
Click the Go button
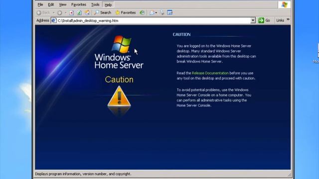pyautogui.click(x=264, y=20)
